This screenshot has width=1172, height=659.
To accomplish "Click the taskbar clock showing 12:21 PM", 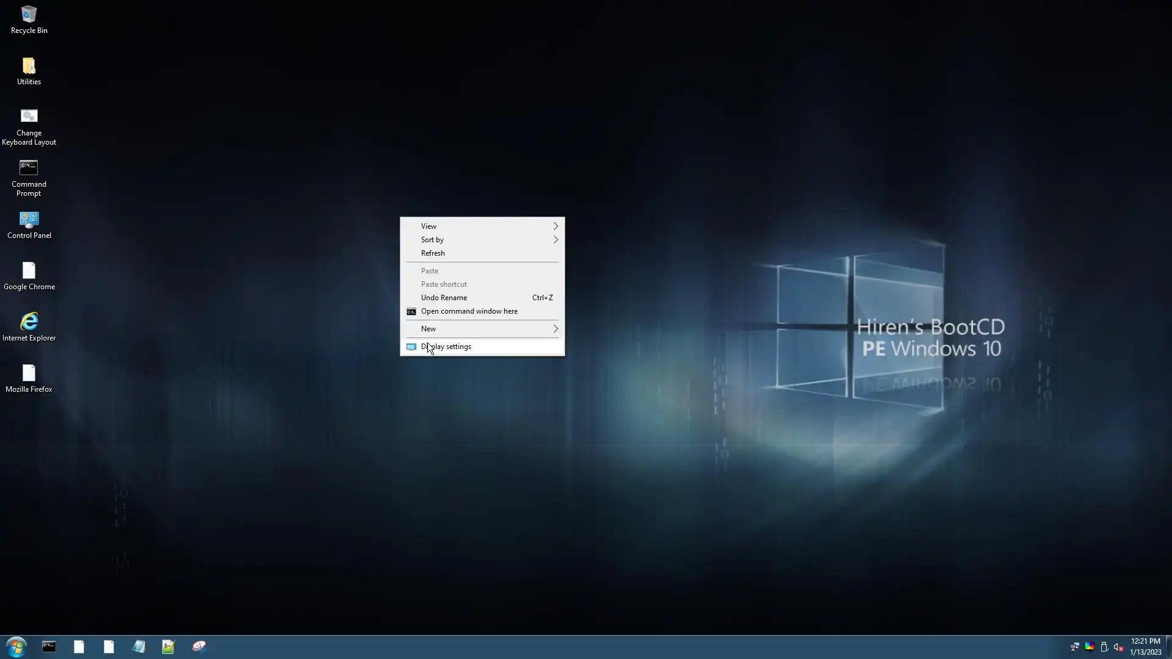I will coord(1145,647).
